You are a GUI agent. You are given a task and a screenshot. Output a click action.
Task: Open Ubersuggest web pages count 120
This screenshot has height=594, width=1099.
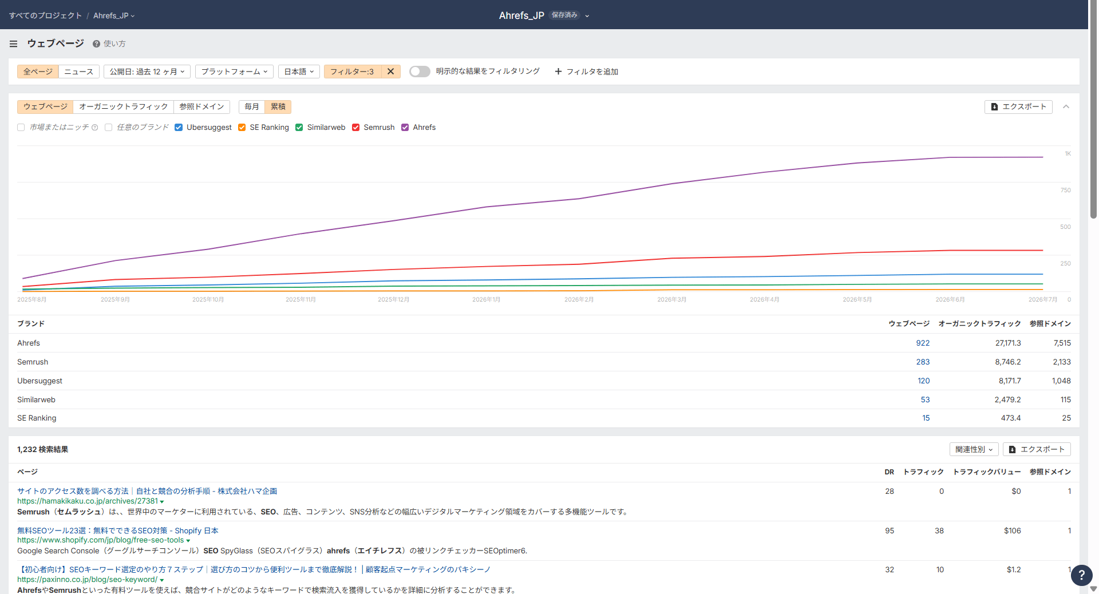click(x=924, y=381)
